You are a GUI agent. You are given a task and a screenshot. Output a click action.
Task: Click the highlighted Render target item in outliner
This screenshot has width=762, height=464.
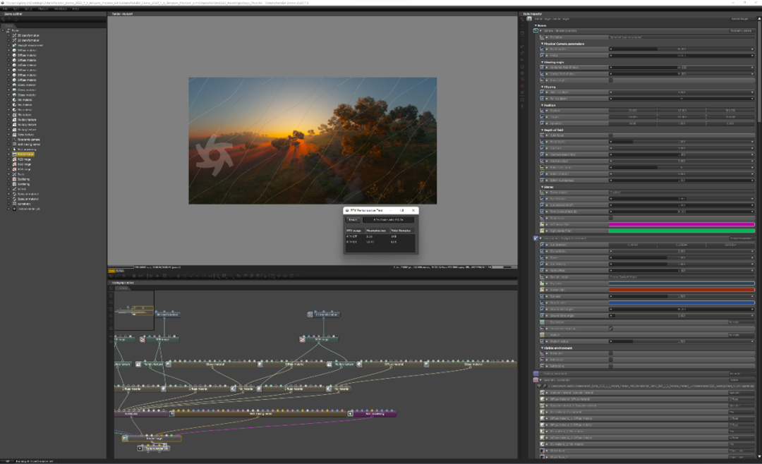click(25, 154)
